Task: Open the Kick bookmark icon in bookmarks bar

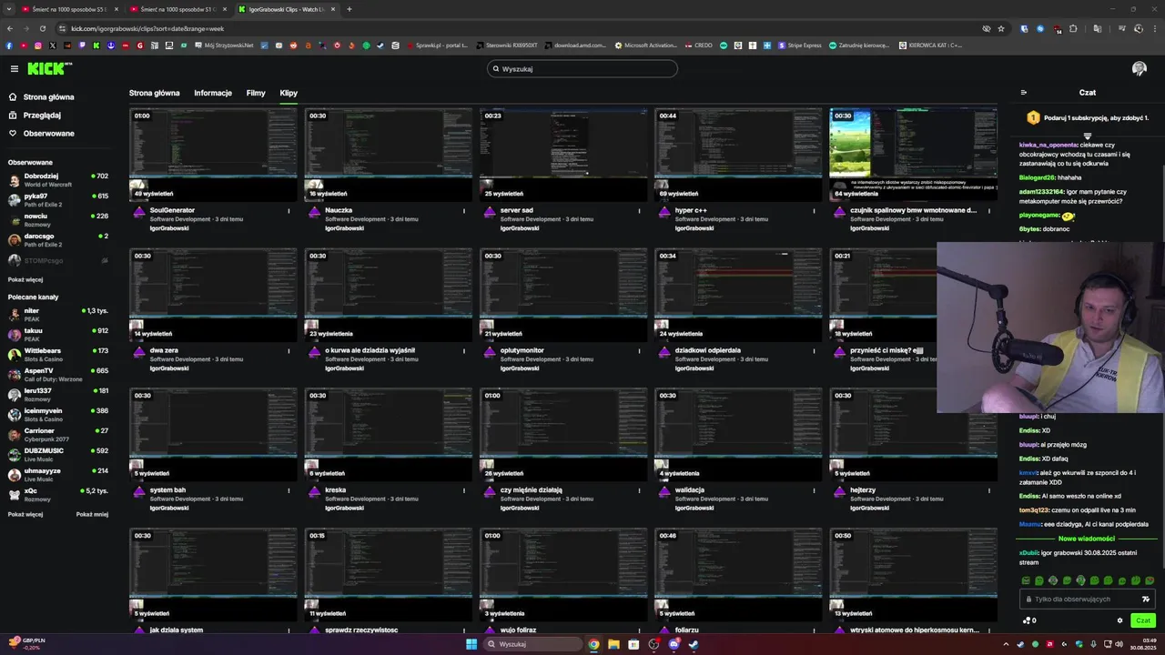Action: 96,45
